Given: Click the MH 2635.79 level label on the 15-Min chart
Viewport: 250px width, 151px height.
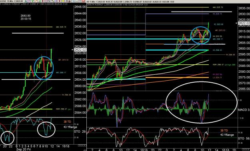Looking at the screenshot, I should [61, 27].
